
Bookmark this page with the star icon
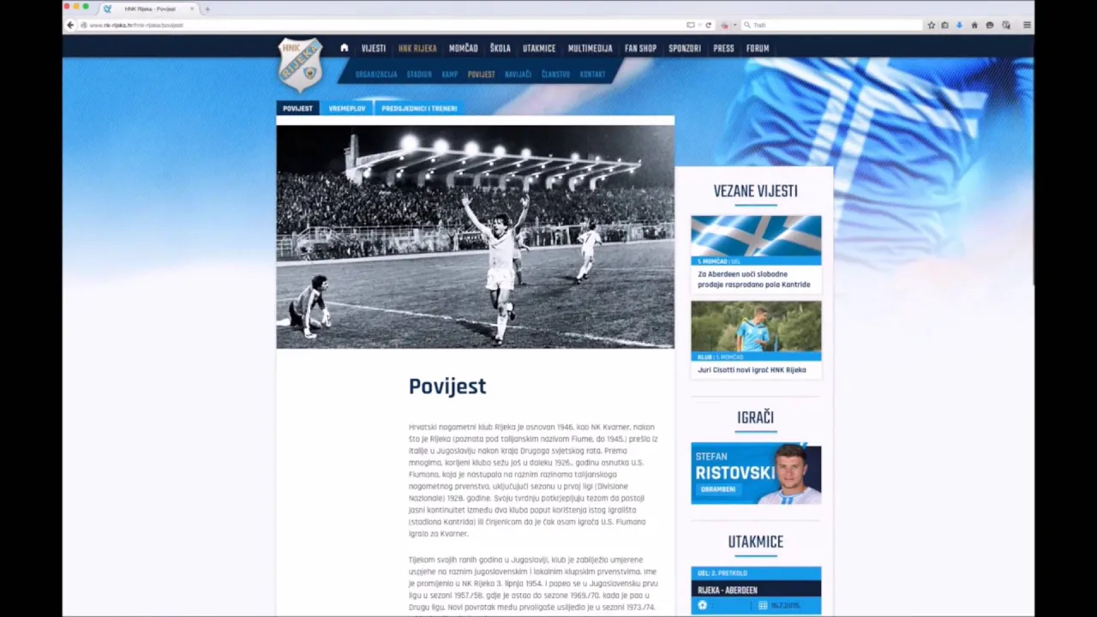[x=932, y=25]
